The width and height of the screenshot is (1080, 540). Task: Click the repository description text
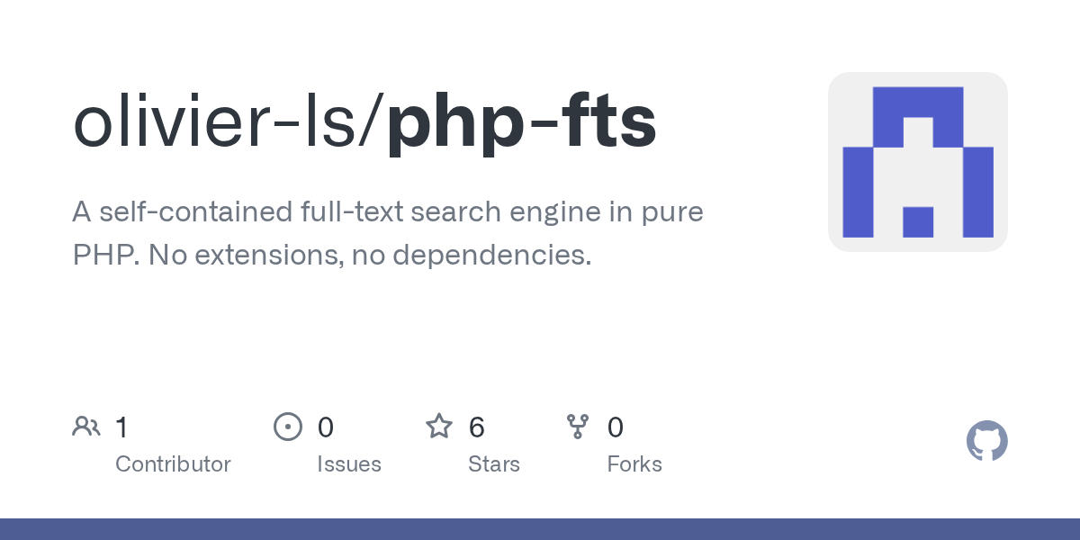click(388, 234)
